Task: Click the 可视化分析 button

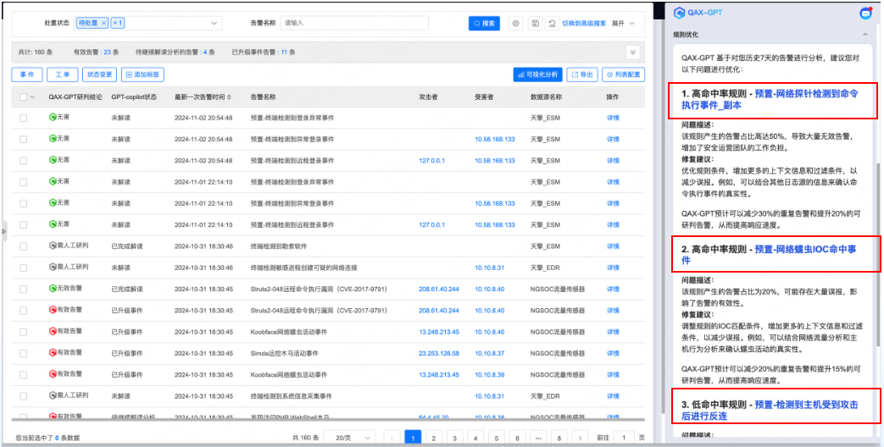Action: (537, 74)
